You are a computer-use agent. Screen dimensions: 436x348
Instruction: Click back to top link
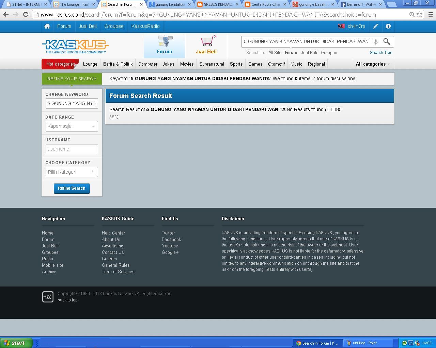(x=67, y=300)
